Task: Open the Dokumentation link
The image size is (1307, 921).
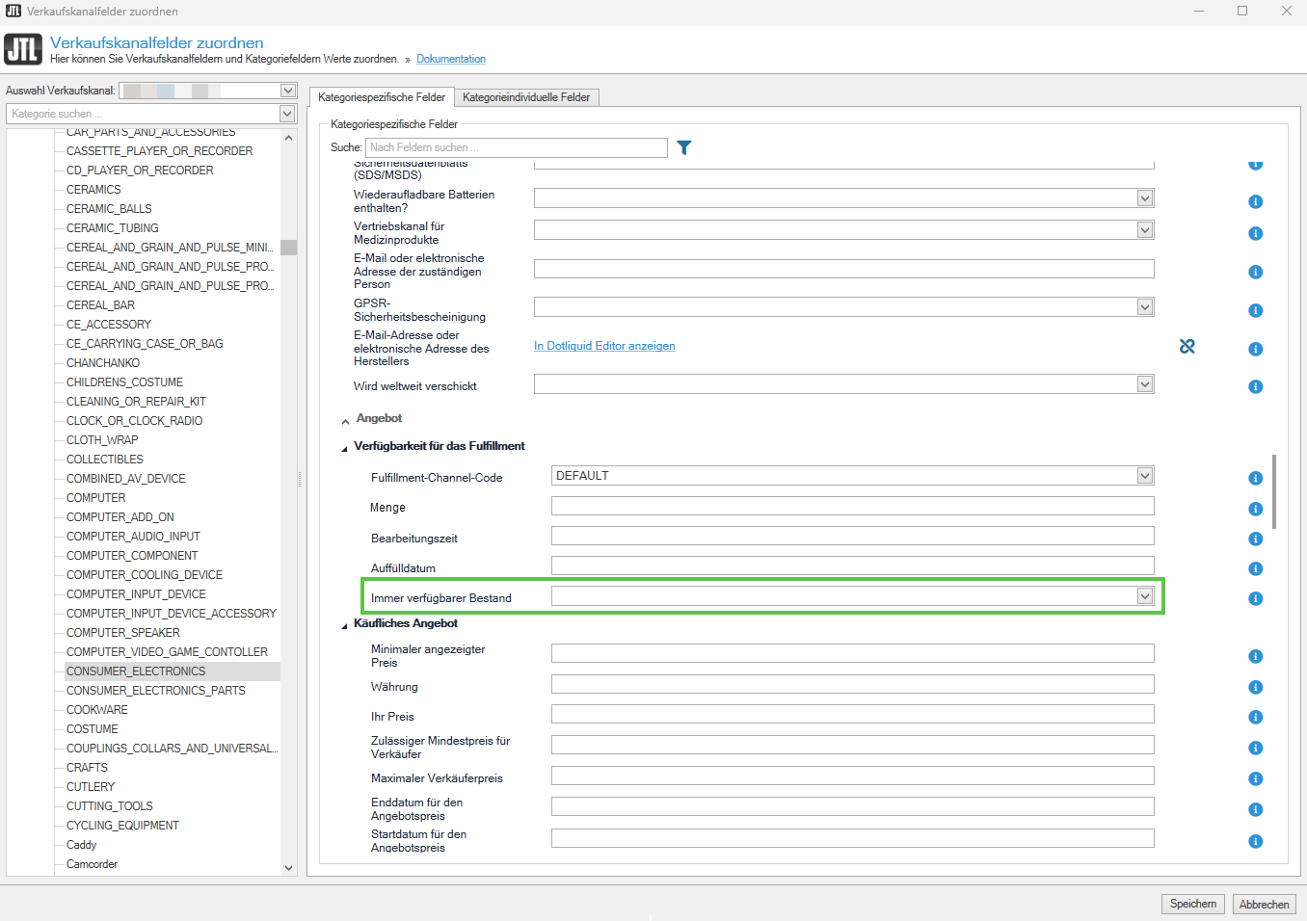Action: [450, 59]
